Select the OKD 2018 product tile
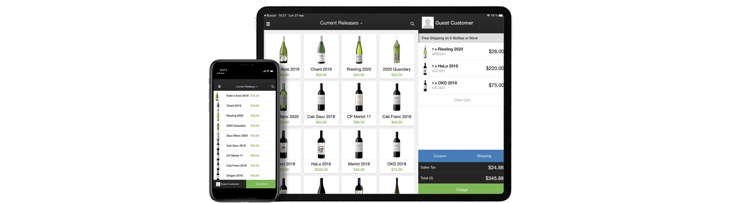The width and height of the screenshot is (739, 203). pos(397,151)
